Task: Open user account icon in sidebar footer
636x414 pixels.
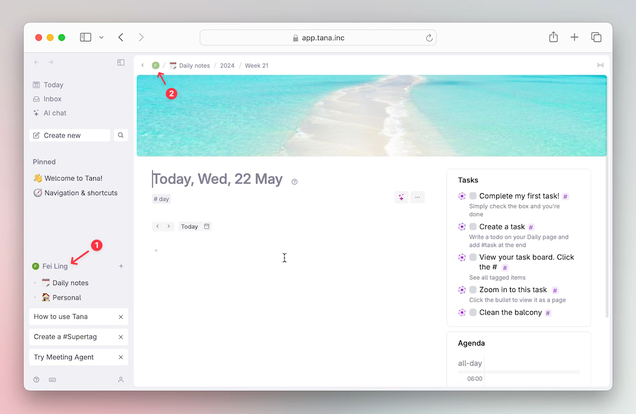Action: (x=121, y=380)
